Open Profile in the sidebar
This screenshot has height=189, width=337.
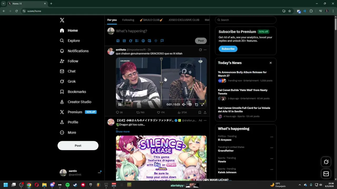coord(69,122)
